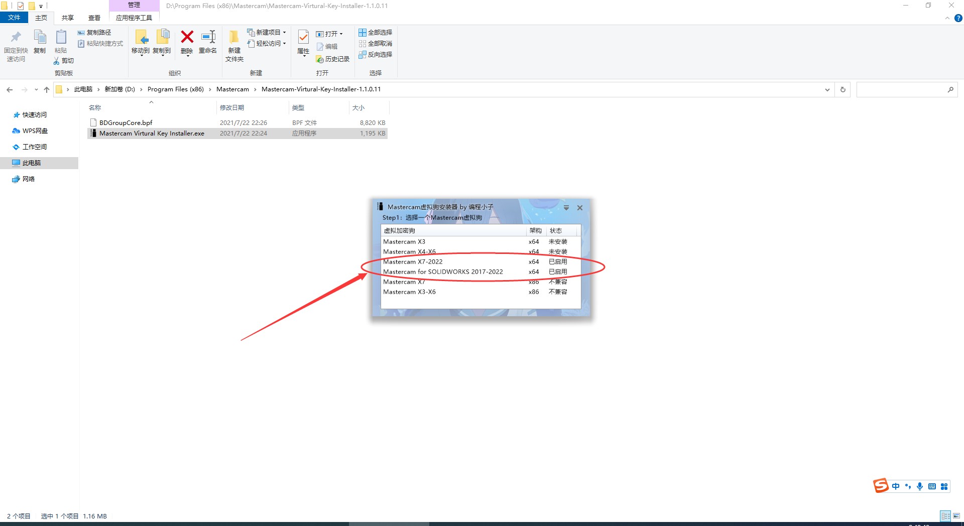Screen dimensions: 964x526
Task: Switch to Share (共享) tab
Action: [x=68, y=18]
